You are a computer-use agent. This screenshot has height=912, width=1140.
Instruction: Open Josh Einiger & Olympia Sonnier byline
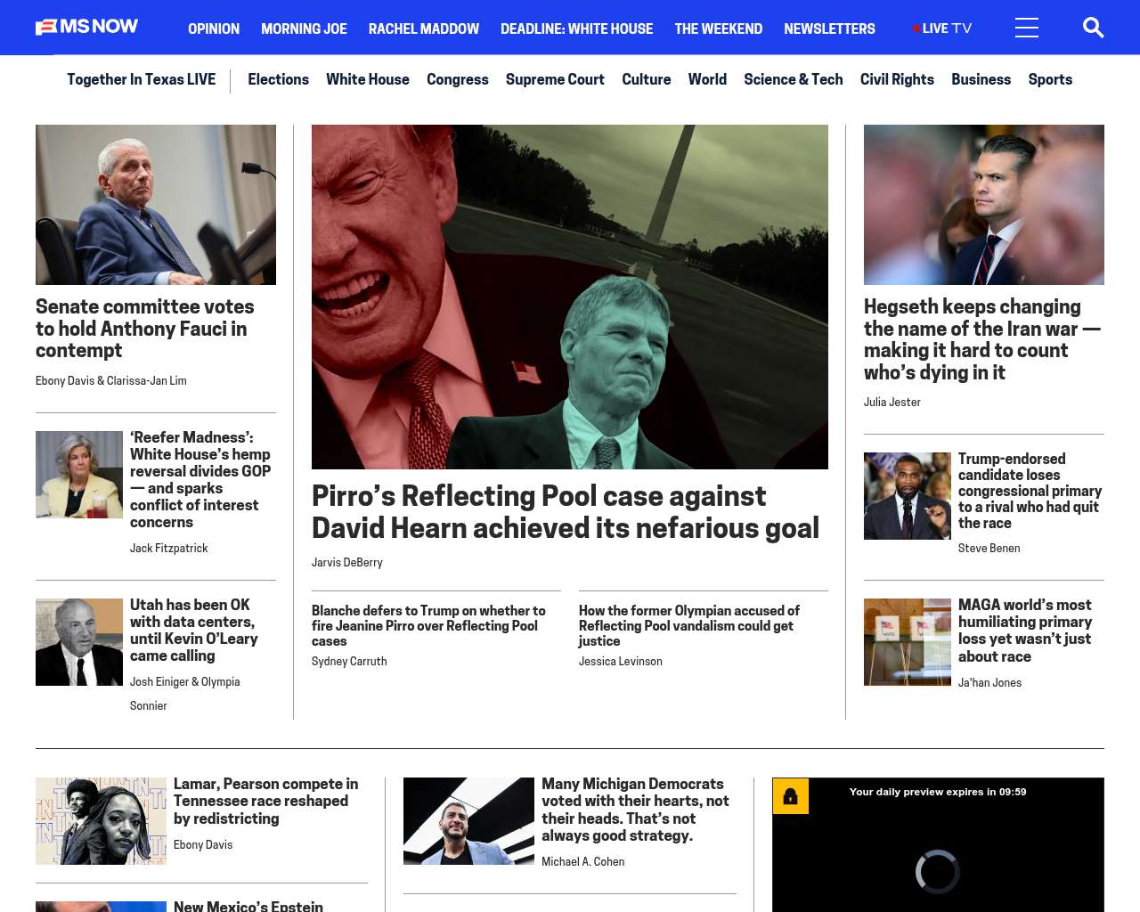185,694
